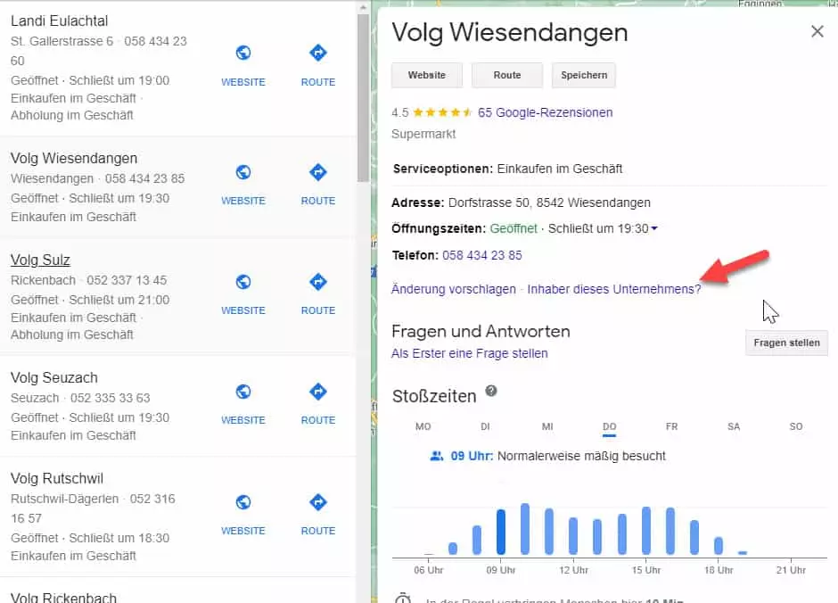Image resolution: width=838 pixels, height=603 pixels.
Task: Select the MI tab in Stoßzeiten
Action: pyautogui.click(x=547, y=426)
